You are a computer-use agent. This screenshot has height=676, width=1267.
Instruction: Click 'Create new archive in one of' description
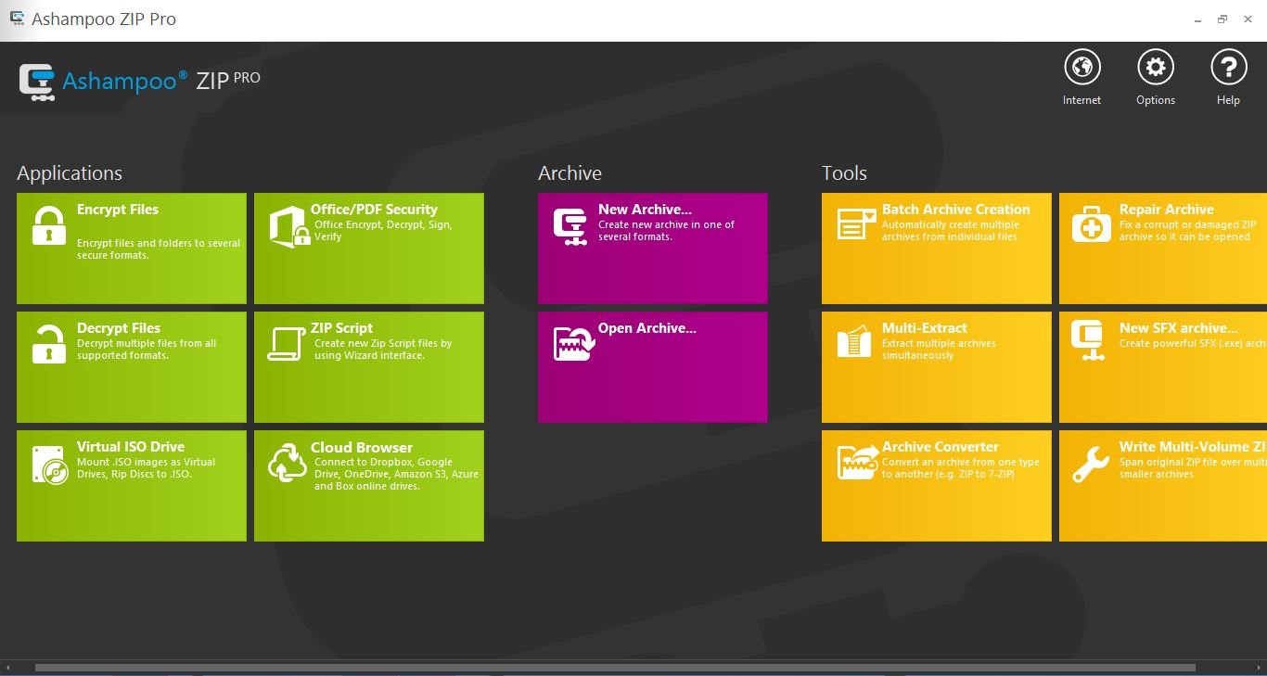click(x=666, y=231)
